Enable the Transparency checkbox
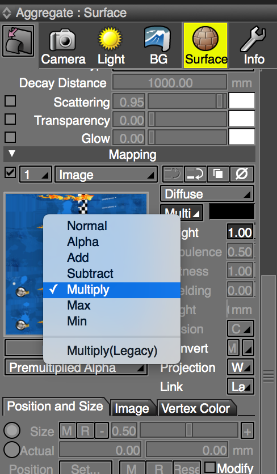Viewport: 277px width, 474px height. coord(10,119)
